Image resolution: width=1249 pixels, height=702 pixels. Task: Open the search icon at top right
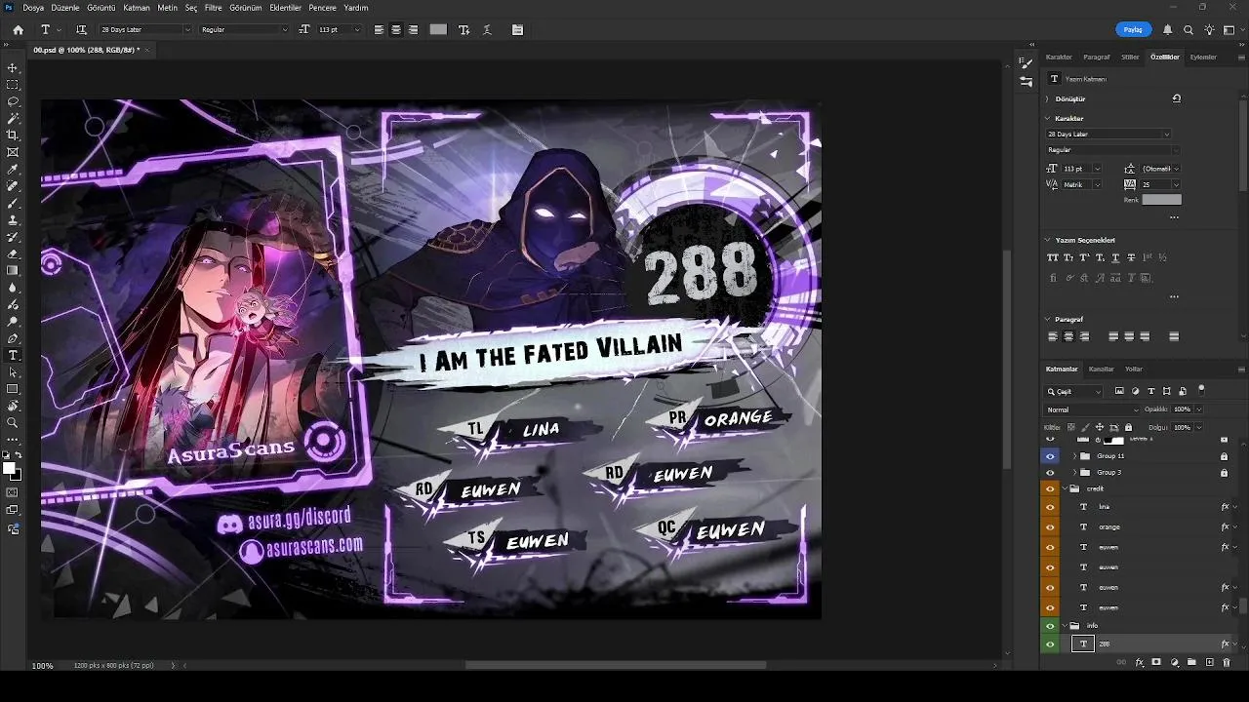point(1188,30)
